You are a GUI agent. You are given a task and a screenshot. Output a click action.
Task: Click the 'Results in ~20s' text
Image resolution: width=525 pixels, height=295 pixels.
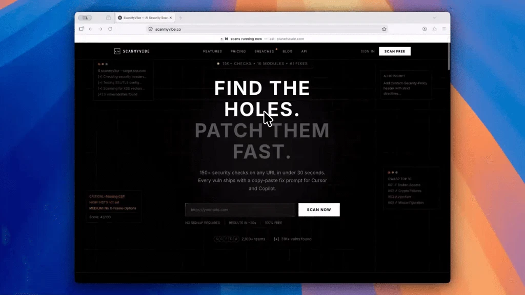pos(243,223)
